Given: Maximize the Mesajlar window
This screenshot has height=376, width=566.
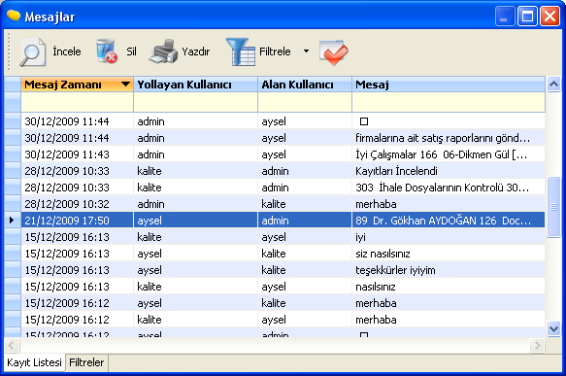Looking at the screenshot, I should pos(527,17).
